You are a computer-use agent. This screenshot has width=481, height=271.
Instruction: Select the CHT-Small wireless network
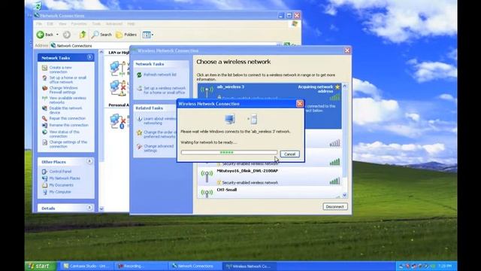pyautogui.click(x=269, y=193)
